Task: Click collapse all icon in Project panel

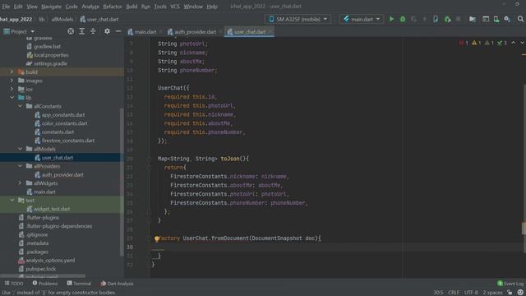Action: pos(93,31)
